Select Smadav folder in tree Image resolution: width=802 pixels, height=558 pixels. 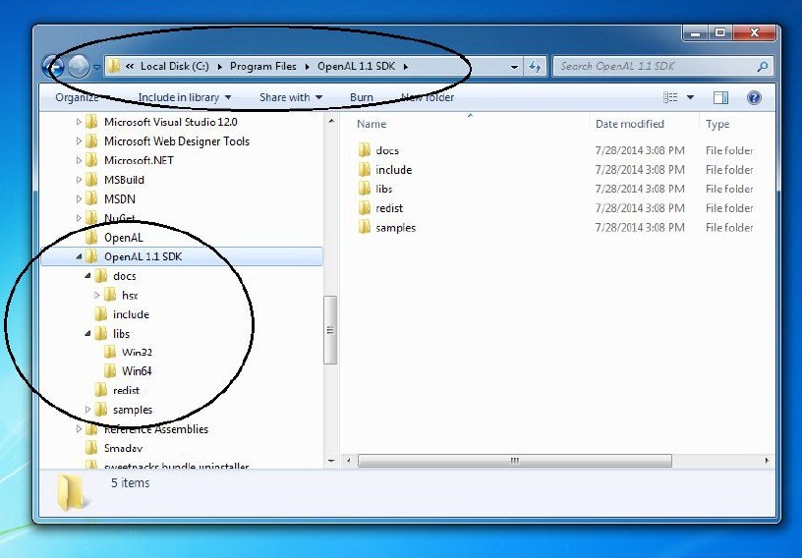click(123, 449)
